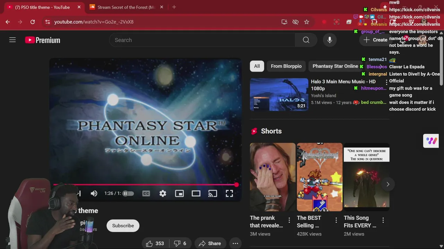The width and height of the screenshot is (444, 249).
Task: Open the prank short thumbnail
Action: 273,177
